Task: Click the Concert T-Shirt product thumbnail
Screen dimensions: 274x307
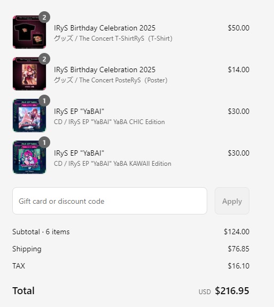Action: pos(29,32)
